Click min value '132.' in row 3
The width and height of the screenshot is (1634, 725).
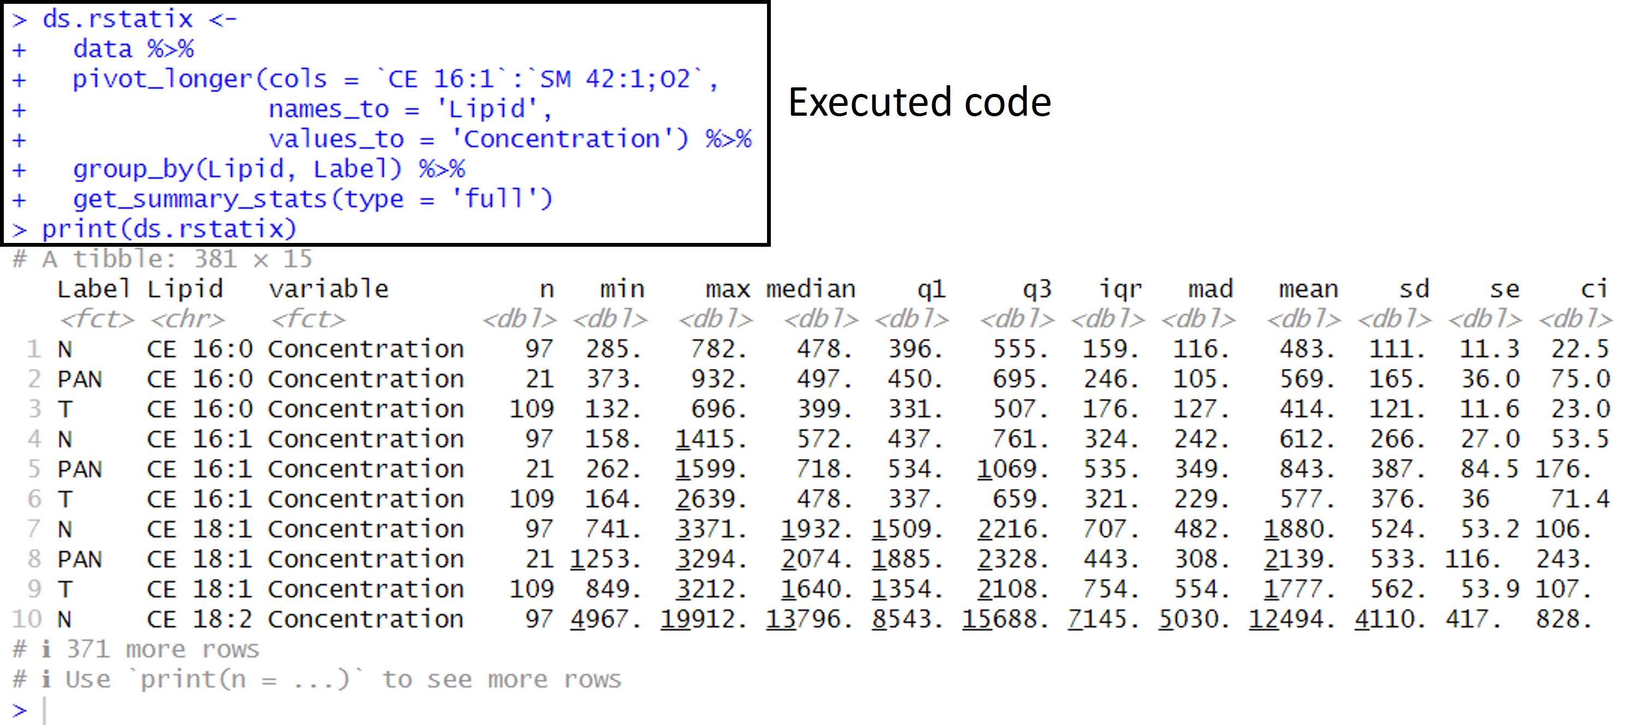[613, 409]
